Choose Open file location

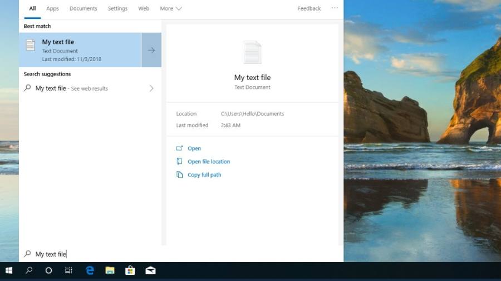tap(208, 162)
